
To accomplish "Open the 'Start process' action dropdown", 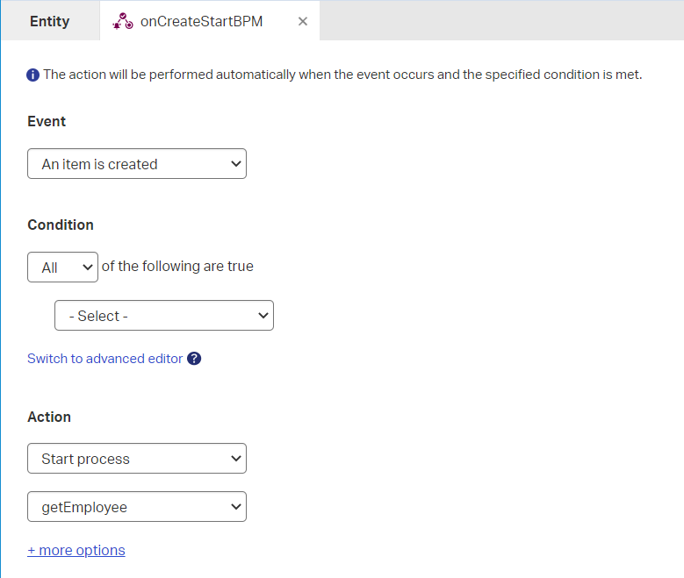I will click(136, 459).
